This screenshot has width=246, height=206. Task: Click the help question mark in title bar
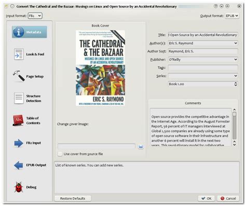(x=215, y=6)
